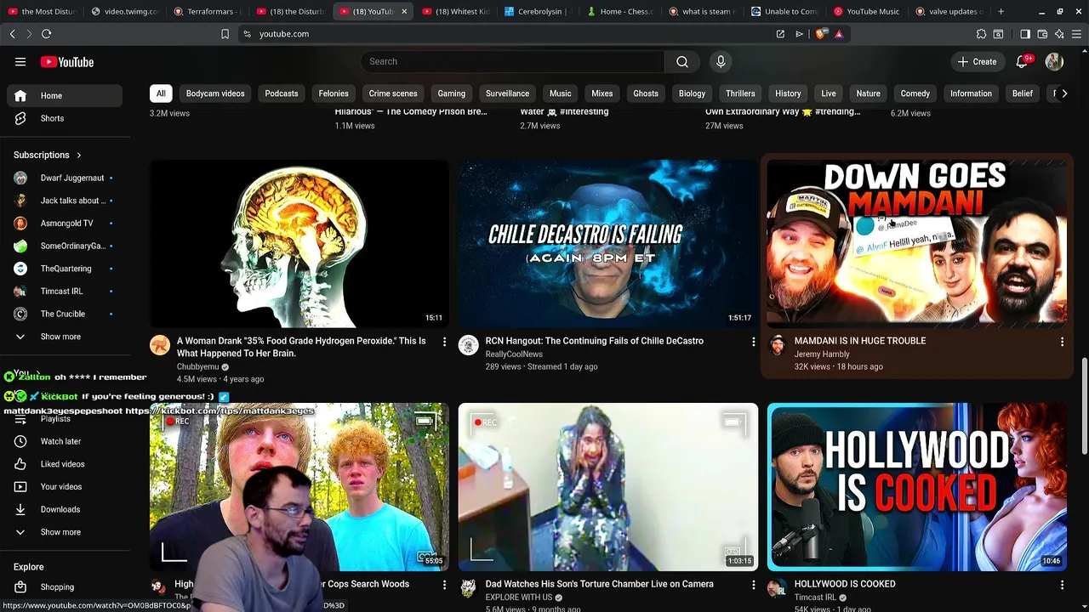This screenshot has width=1089, height=612.
Task: Open options for HOLLYWOOD IS COOKED video
Action: pos(1062,585)
